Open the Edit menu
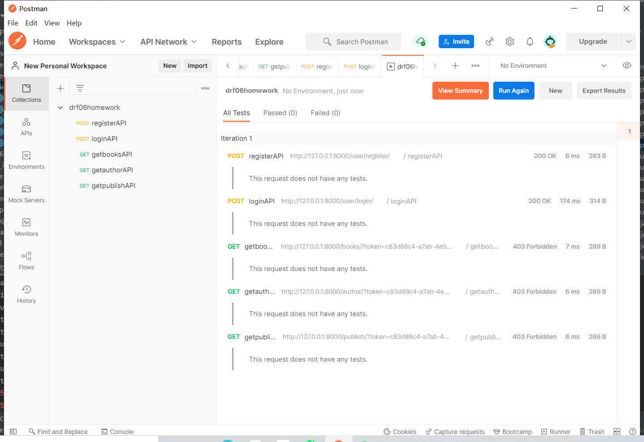644x442 pixels. click(31, 23)
